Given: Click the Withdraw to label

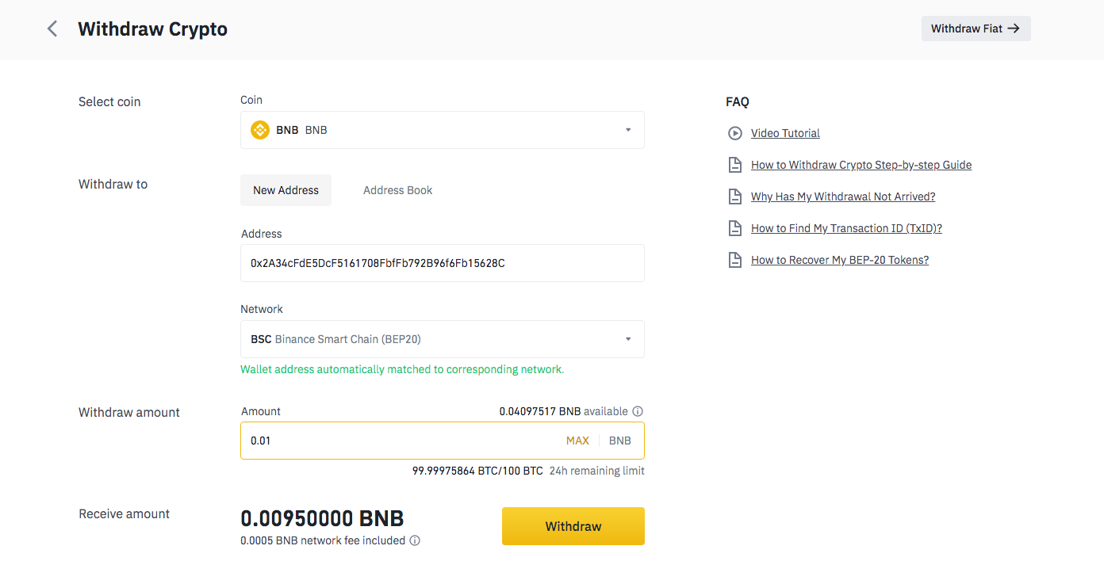Looking at the screenshot, I should [113, 184].
